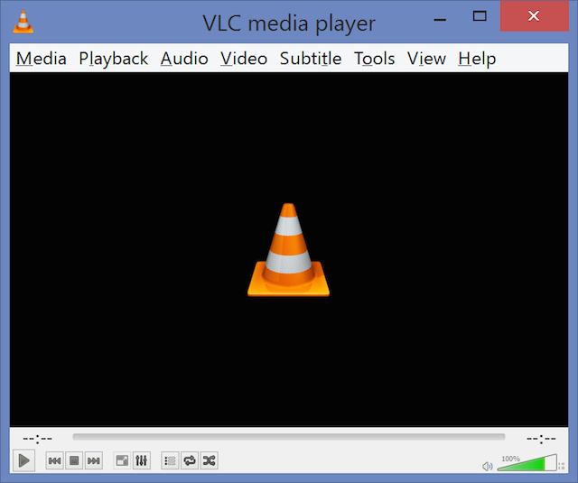The width and height of the screenshot is (578, 483).
Task: Click the large cone in video area
Action: [x=288, y=249]
